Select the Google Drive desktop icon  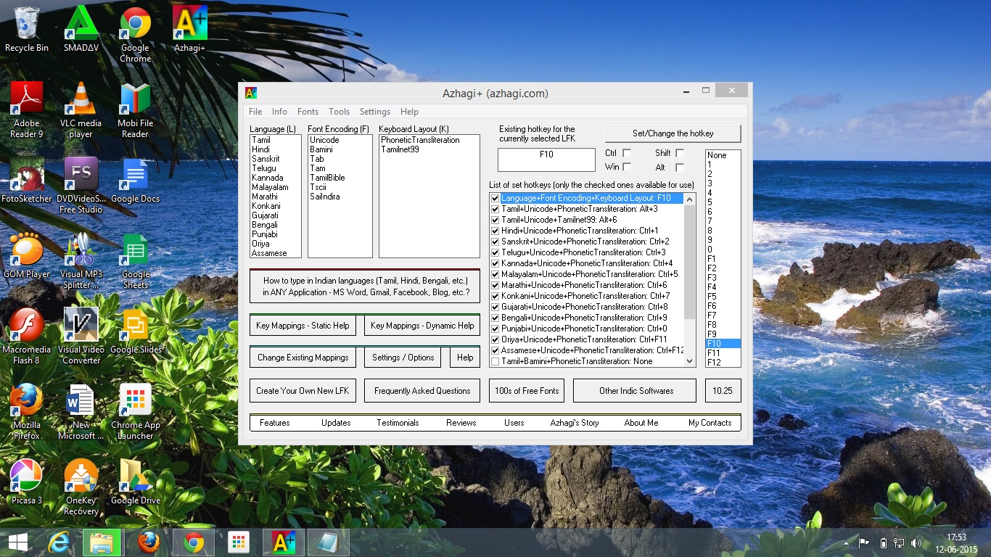[135, 482]
